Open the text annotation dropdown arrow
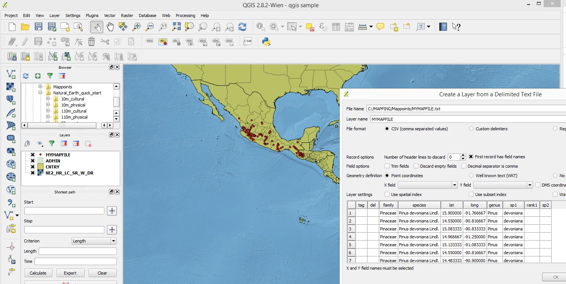 (428, 26)
